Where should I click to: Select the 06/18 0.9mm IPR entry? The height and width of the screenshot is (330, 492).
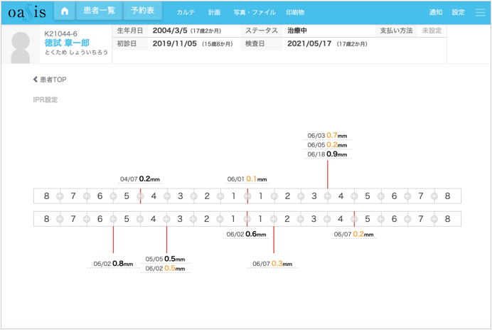[x=327, y=154]
